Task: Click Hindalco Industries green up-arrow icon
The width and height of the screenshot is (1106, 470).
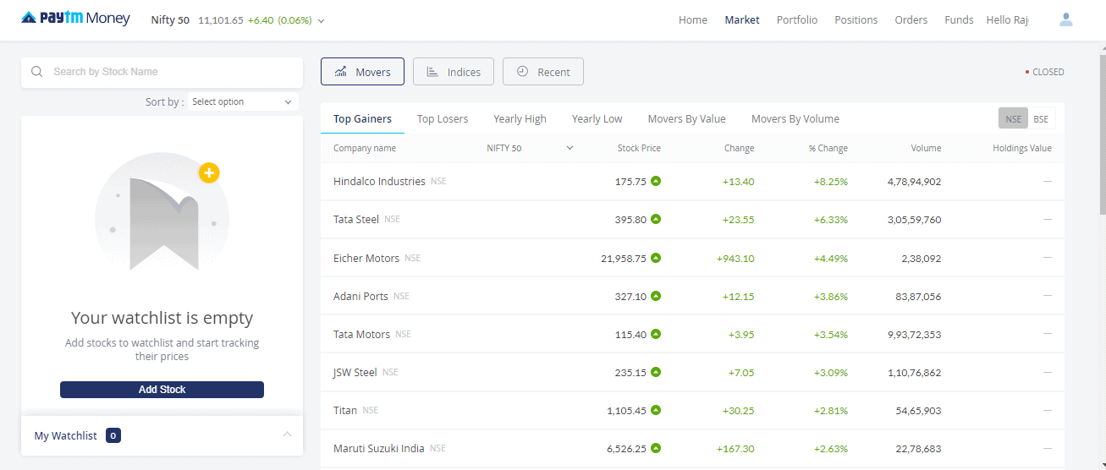Action: (656, 181)
